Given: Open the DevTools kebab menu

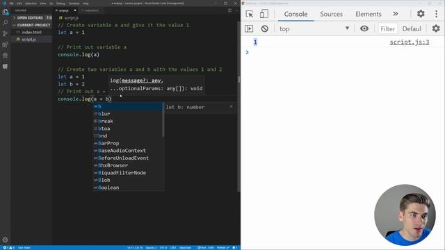Looking at the screenshot, I should pyautogui.click(x=436, y=14).
